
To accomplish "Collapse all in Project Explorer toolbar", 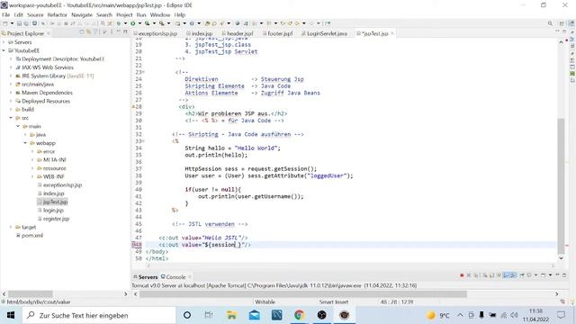I will pos(82,32).
